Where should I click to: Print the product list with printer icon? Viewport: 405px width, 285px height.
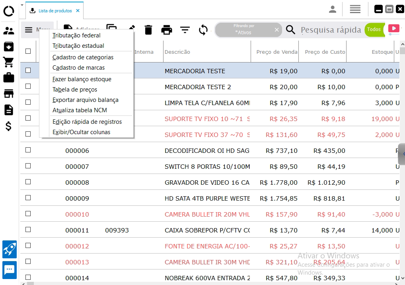[x=167, y=30]
